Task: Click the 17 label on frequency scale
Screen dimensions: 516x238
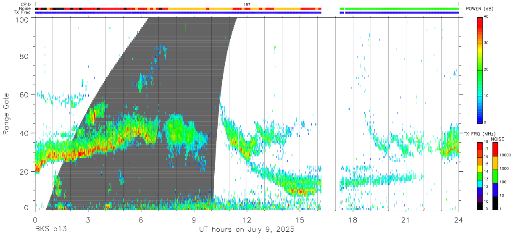Action: 486,149
